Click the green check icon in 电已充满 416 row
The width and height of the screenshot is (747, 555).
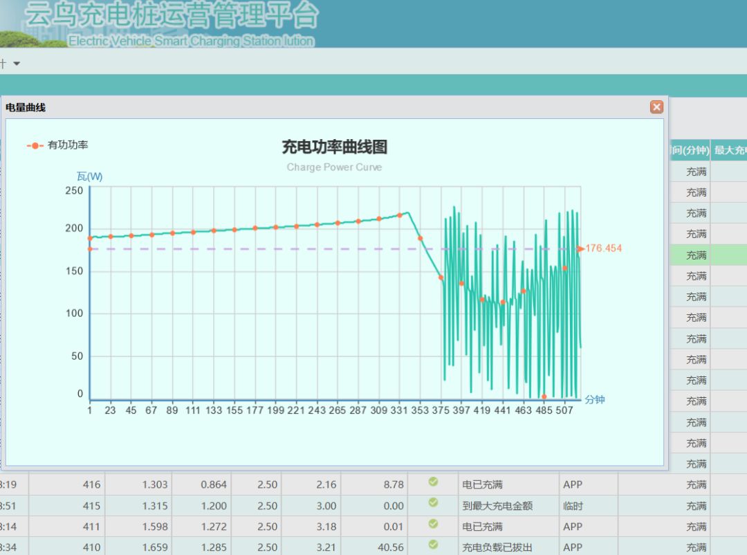coord(433,482)
